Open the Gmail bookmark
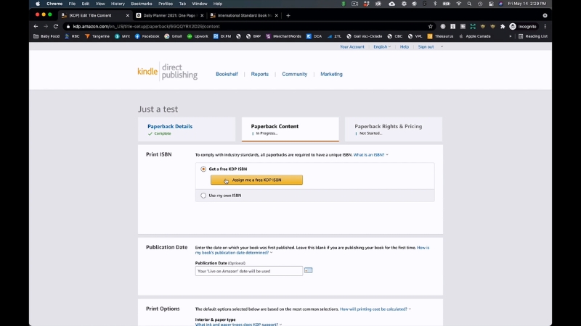The height and width of the screenshot is (326, 581). [x=173, y=36]
